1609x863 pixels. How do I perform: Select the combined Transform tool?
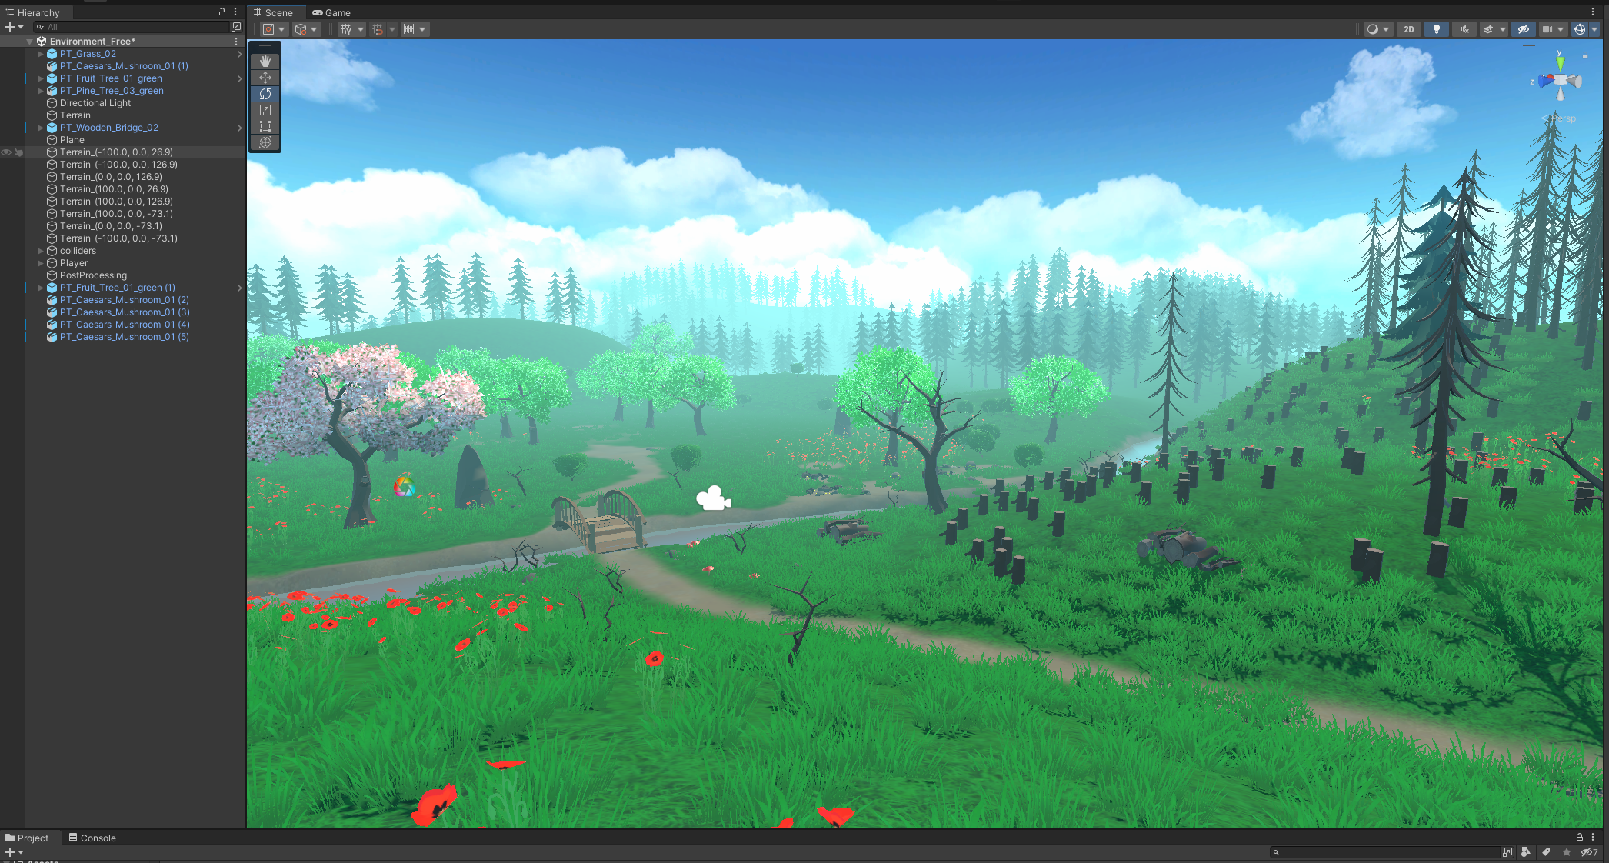(265, 142)
